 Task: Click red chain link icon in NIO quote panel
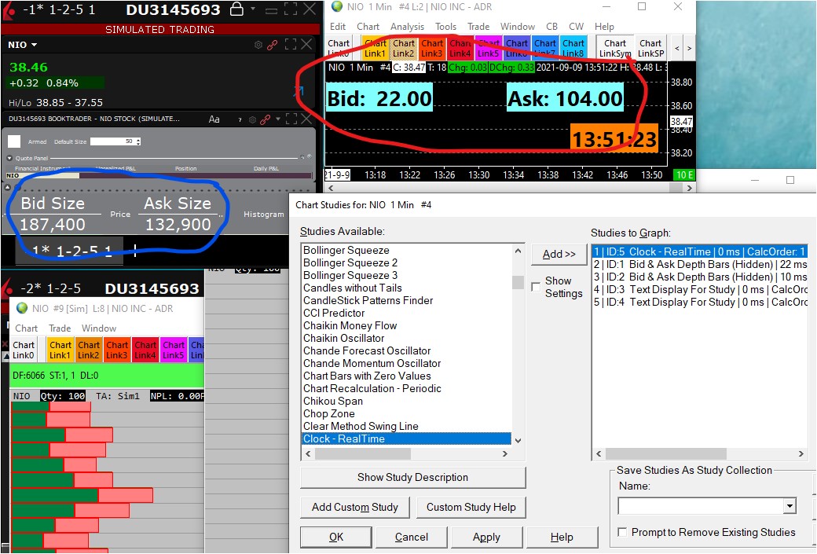coord(272,46)
